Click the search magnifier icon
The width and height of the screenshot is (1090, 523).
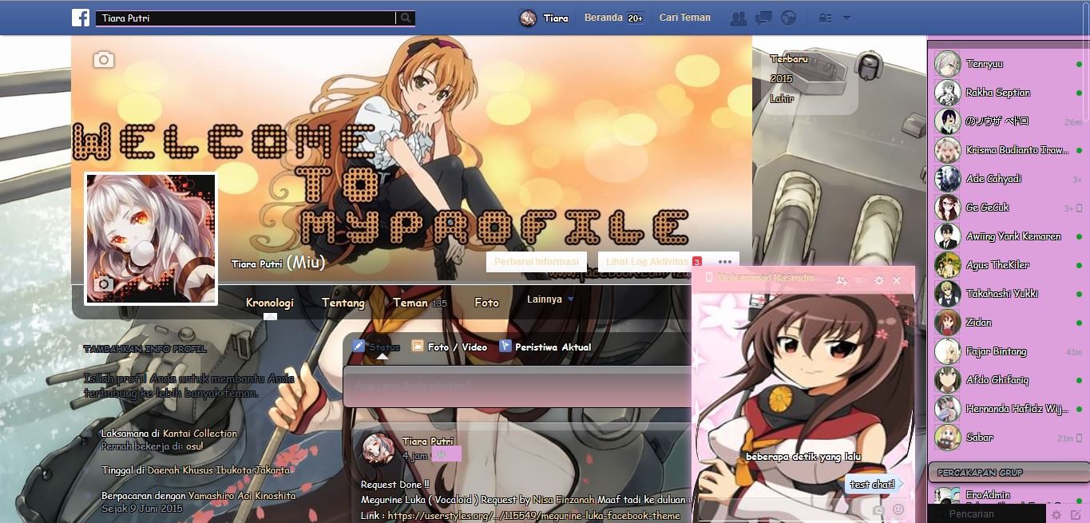click(x=404, y=17)
